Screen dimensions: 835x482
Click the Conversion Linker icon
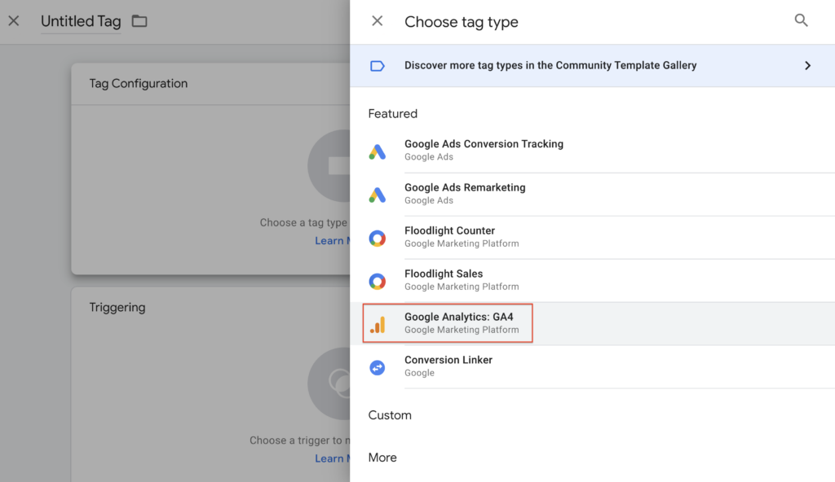click(x=377, y=367)
